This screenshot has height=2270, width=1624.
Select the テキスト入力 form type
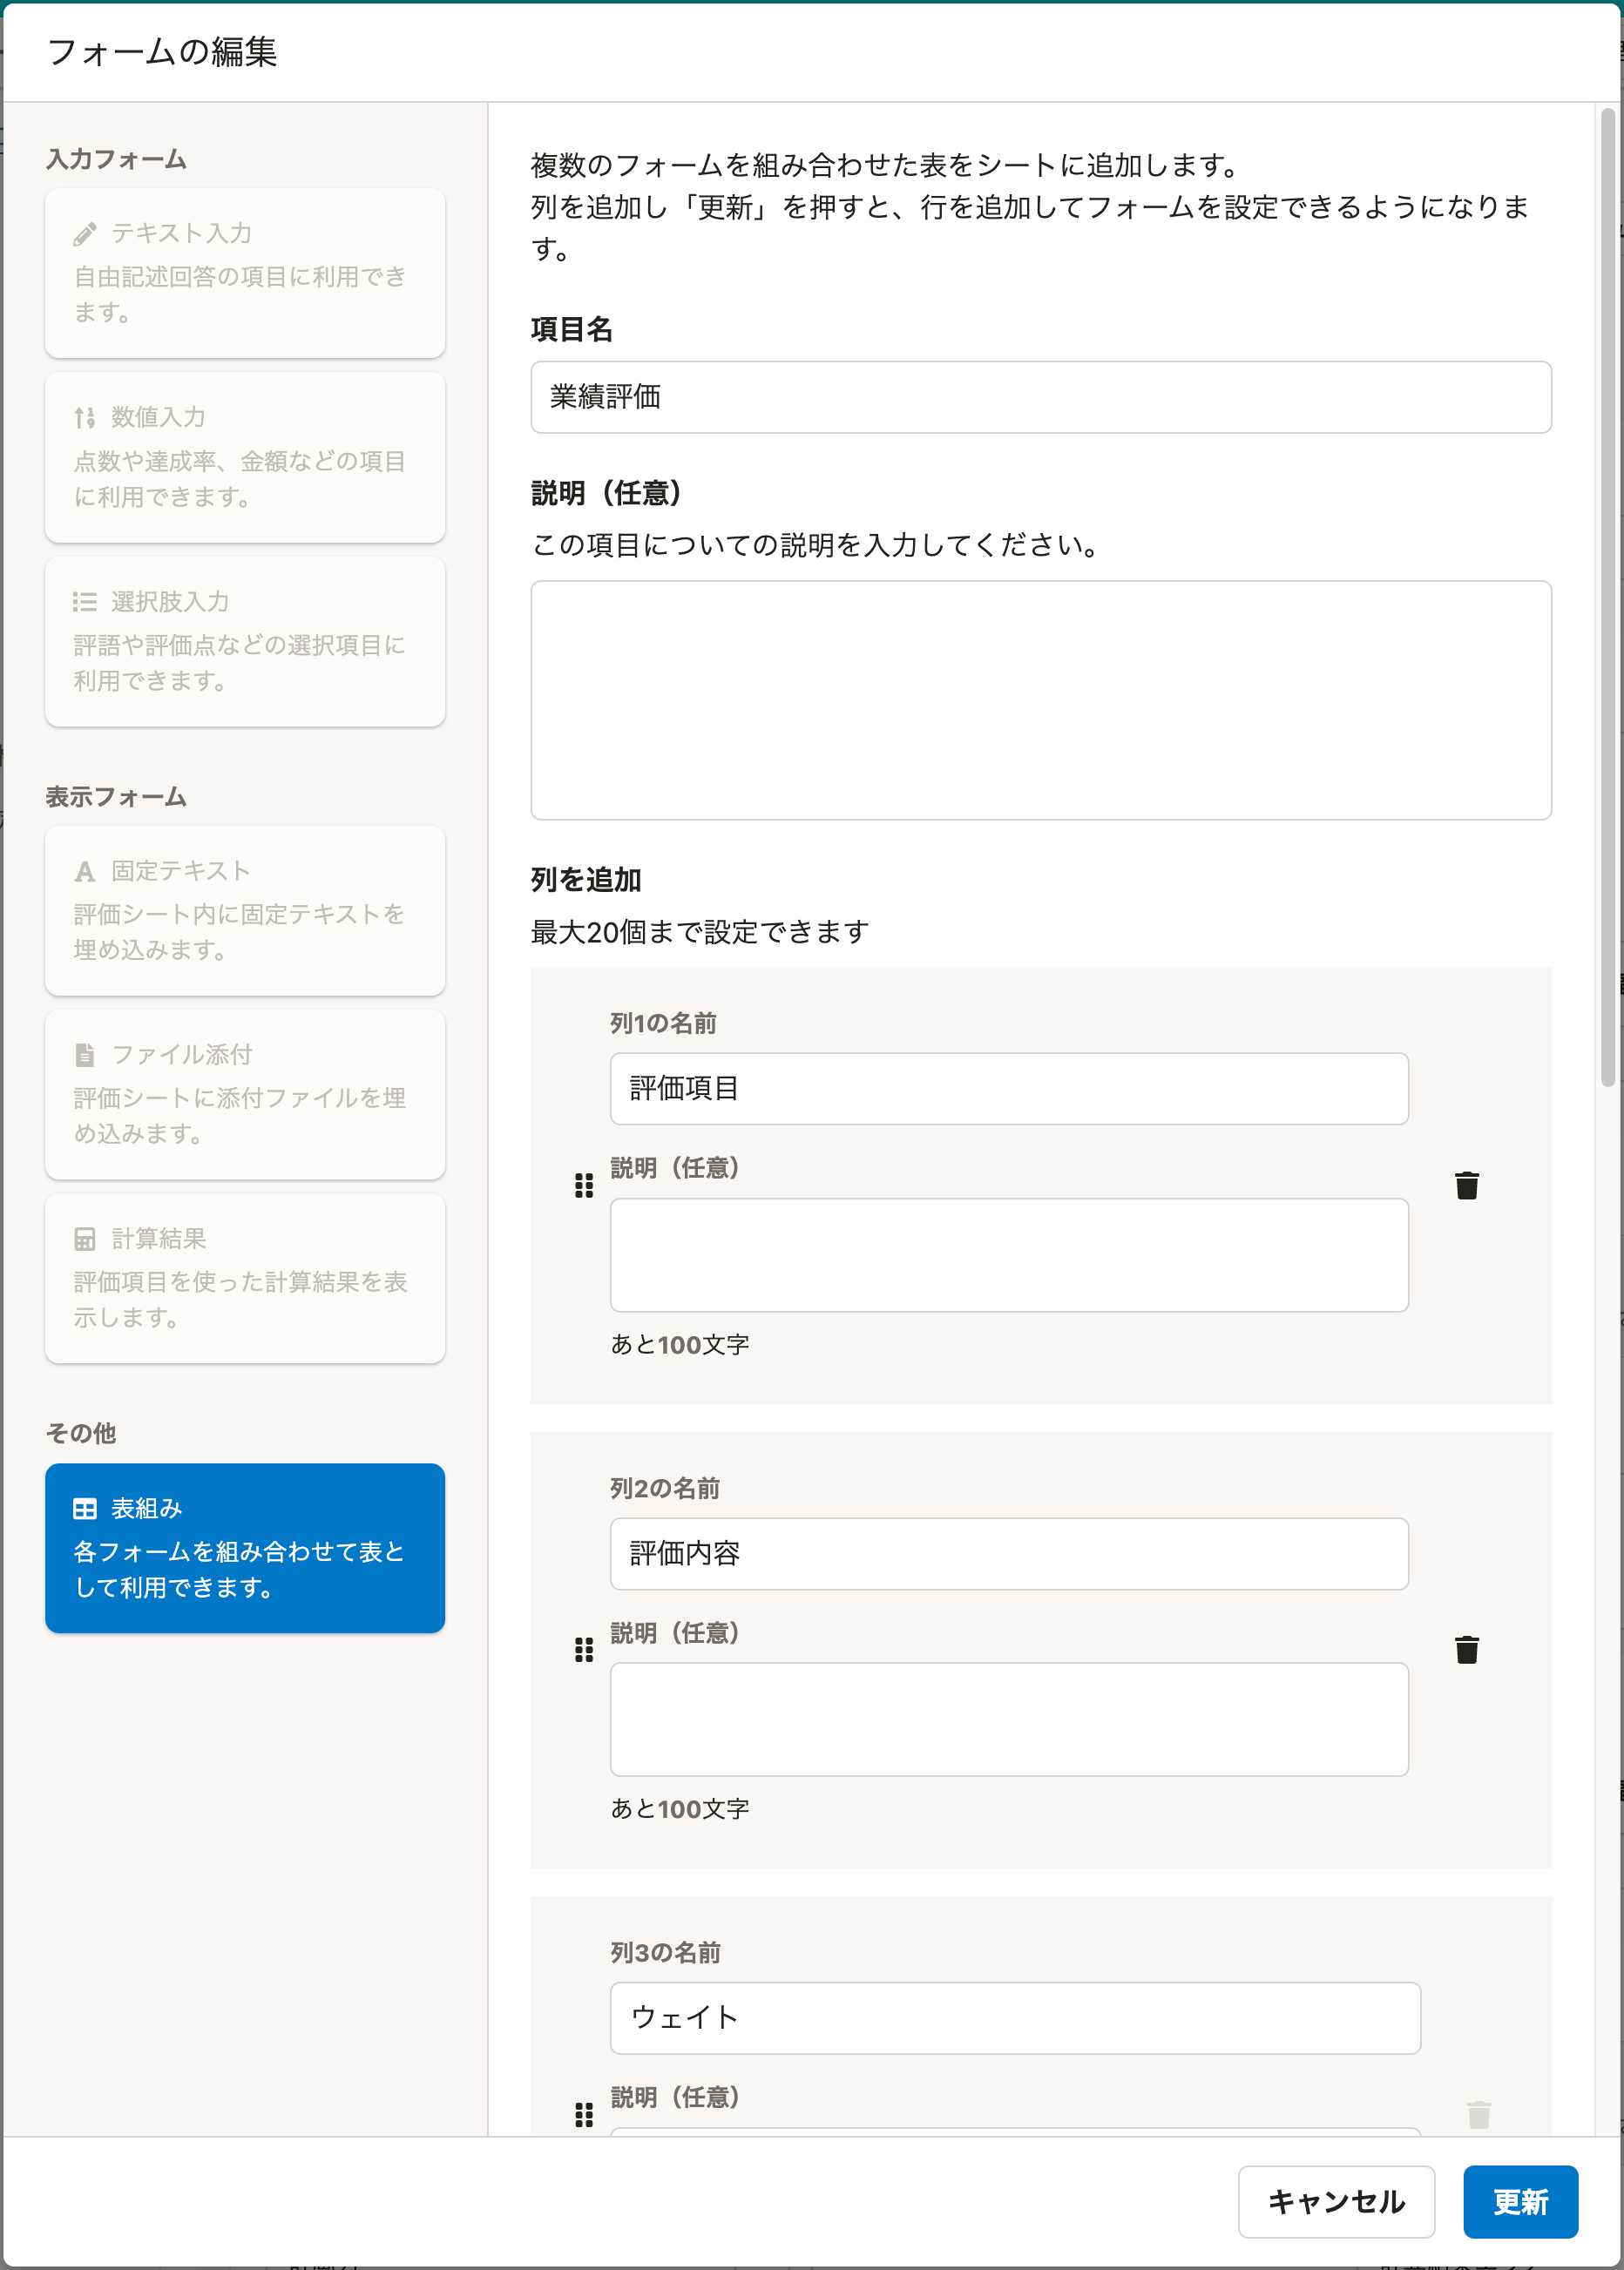pyautogui.click(x=245, y=272)
